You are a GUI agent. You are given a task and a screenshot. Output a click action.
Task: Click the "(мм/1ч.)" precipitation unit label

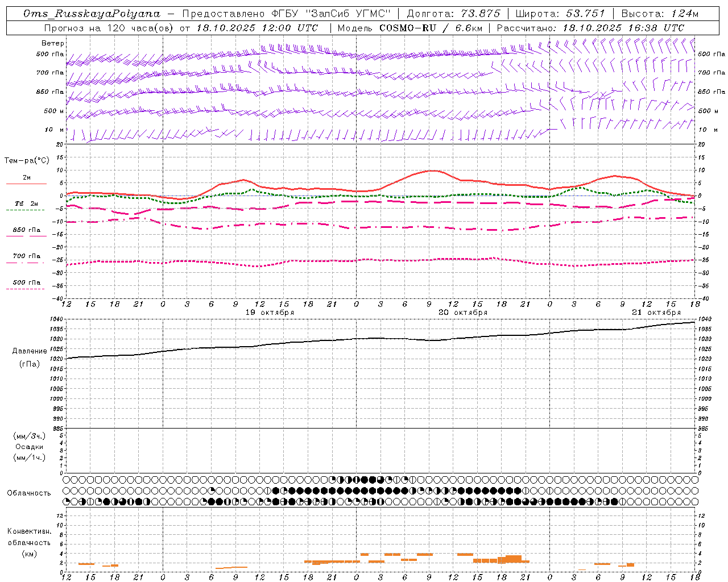tap(30, 458)
